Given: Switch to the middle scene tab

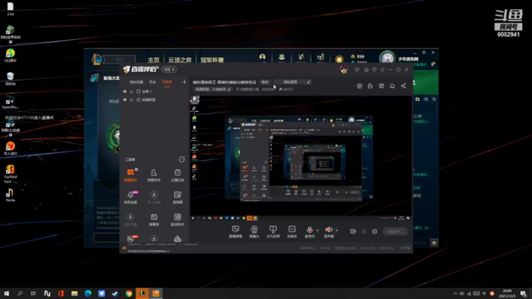Looking at the screenshot, I should tap(153, 82).
